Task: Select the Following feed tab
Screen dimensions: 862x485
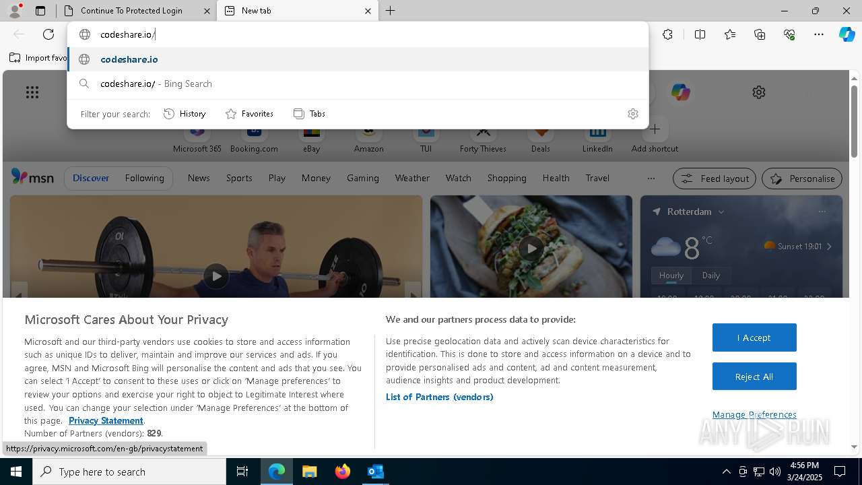Action: tap(144, 178)
